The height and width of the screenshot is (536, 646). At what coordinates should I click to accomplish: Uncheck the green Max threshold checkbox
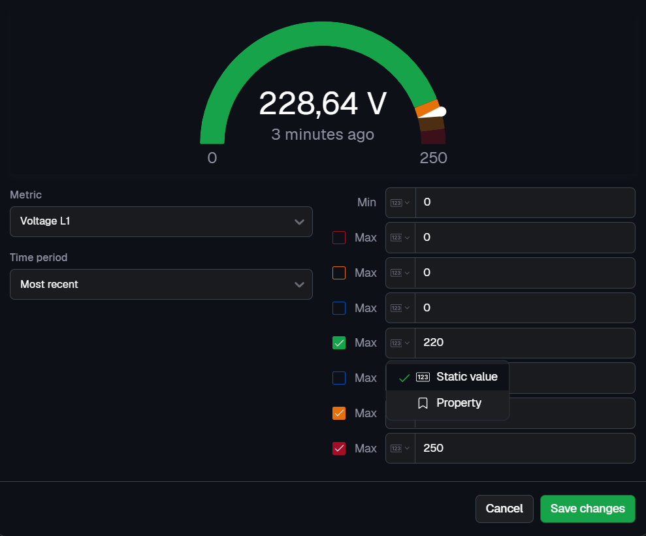(x=339, y=343)
